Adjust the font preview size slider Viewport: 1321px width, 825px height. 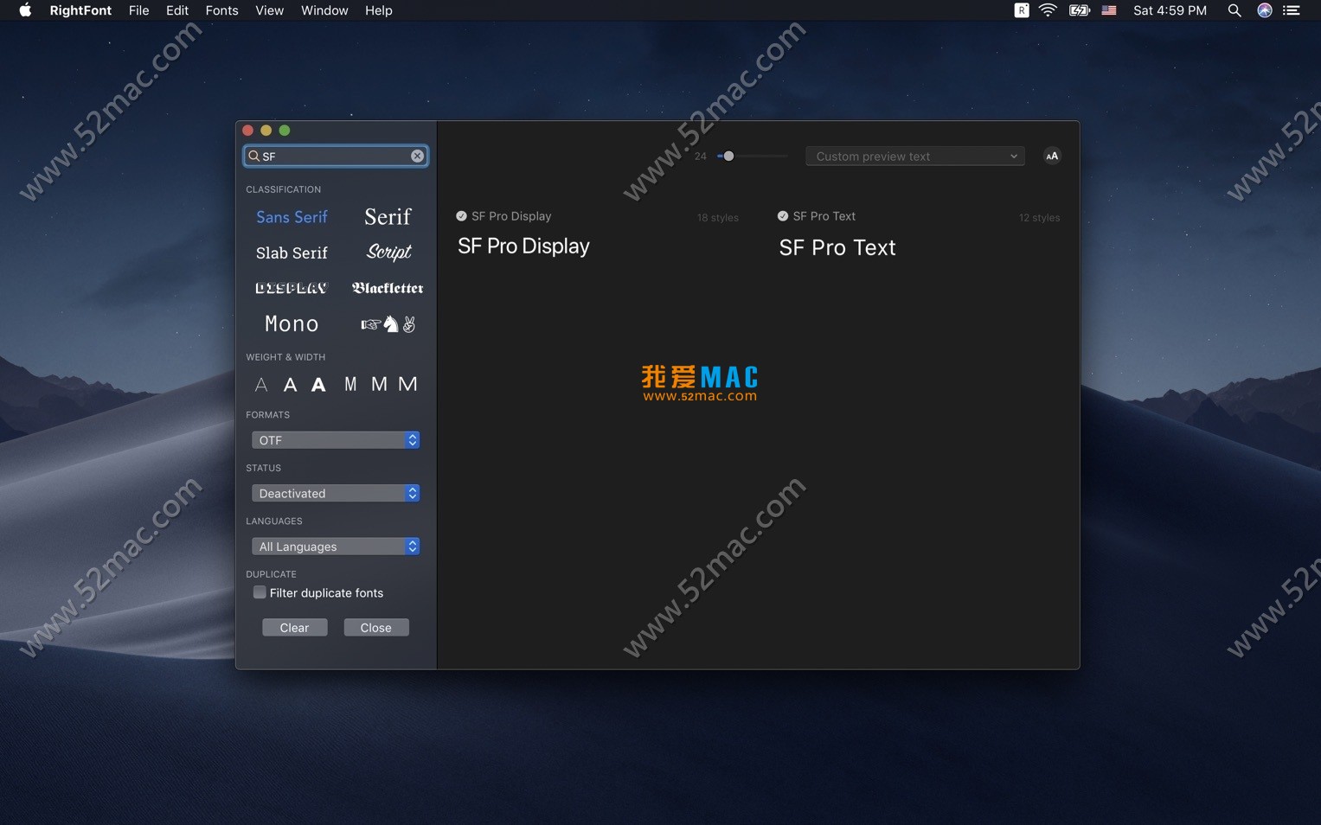tap(728, 157)
